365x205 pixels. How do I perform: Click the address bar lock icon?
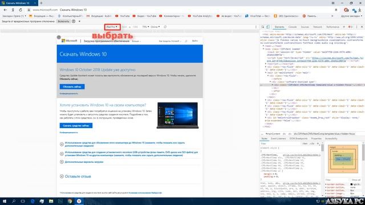pyautogui.click(x=29, y=10)
